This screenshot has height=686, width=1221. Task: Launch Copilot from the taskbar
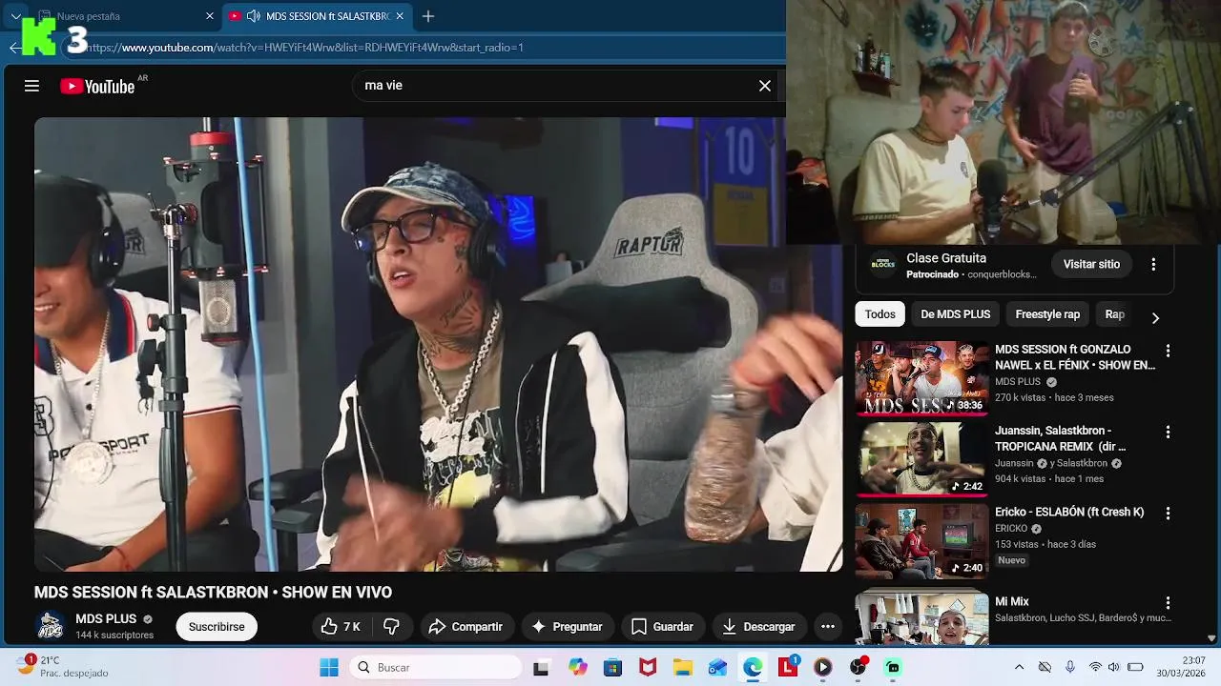[577, 667]
